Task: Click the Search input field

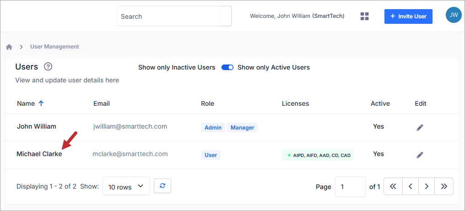Action: [x=169, y=16]
